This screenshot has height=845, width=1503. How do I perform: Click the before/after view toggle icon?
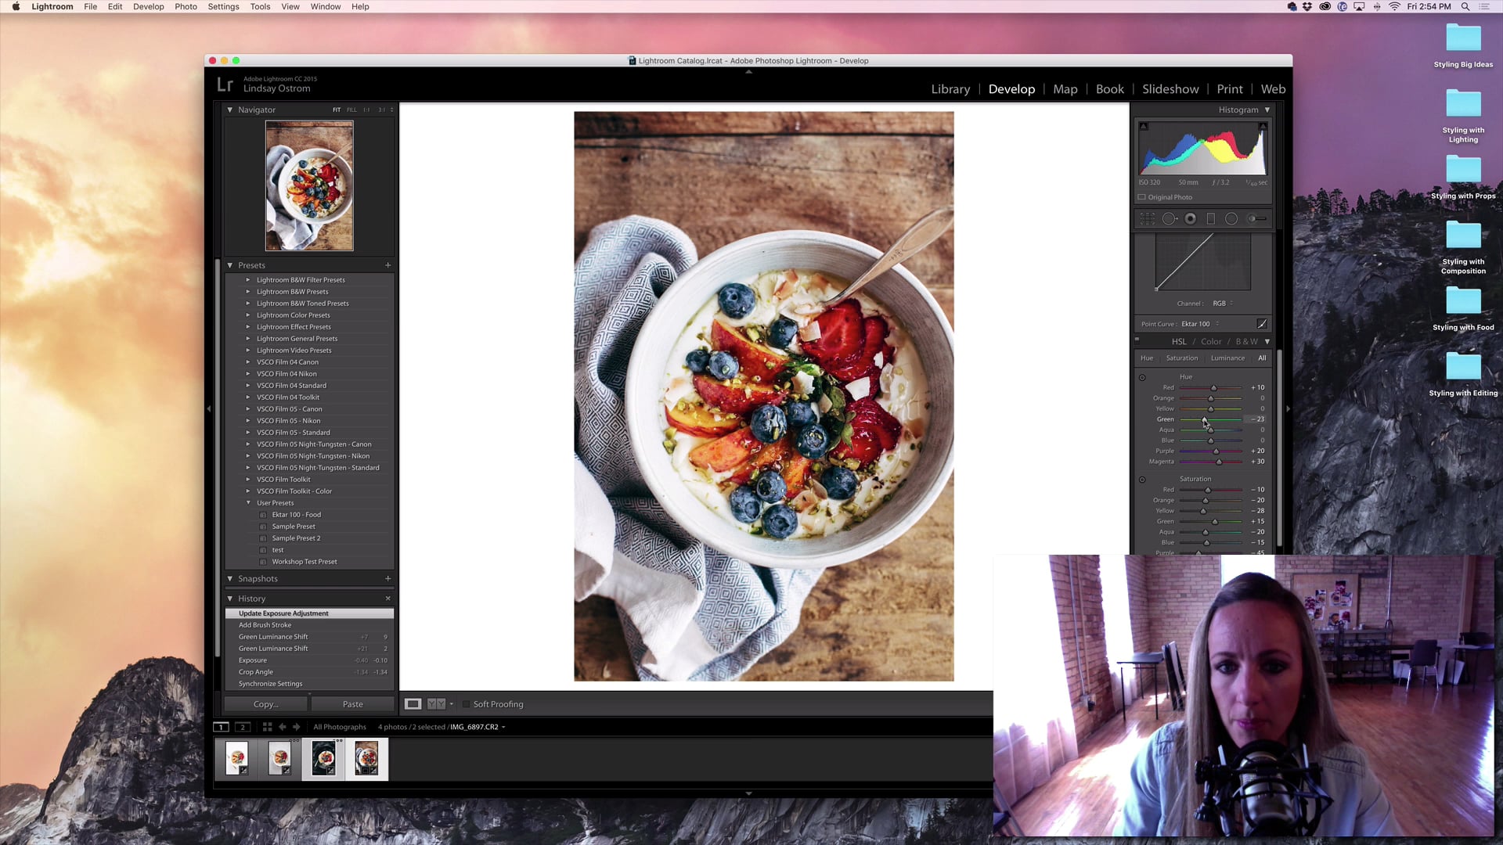[434, 703]
